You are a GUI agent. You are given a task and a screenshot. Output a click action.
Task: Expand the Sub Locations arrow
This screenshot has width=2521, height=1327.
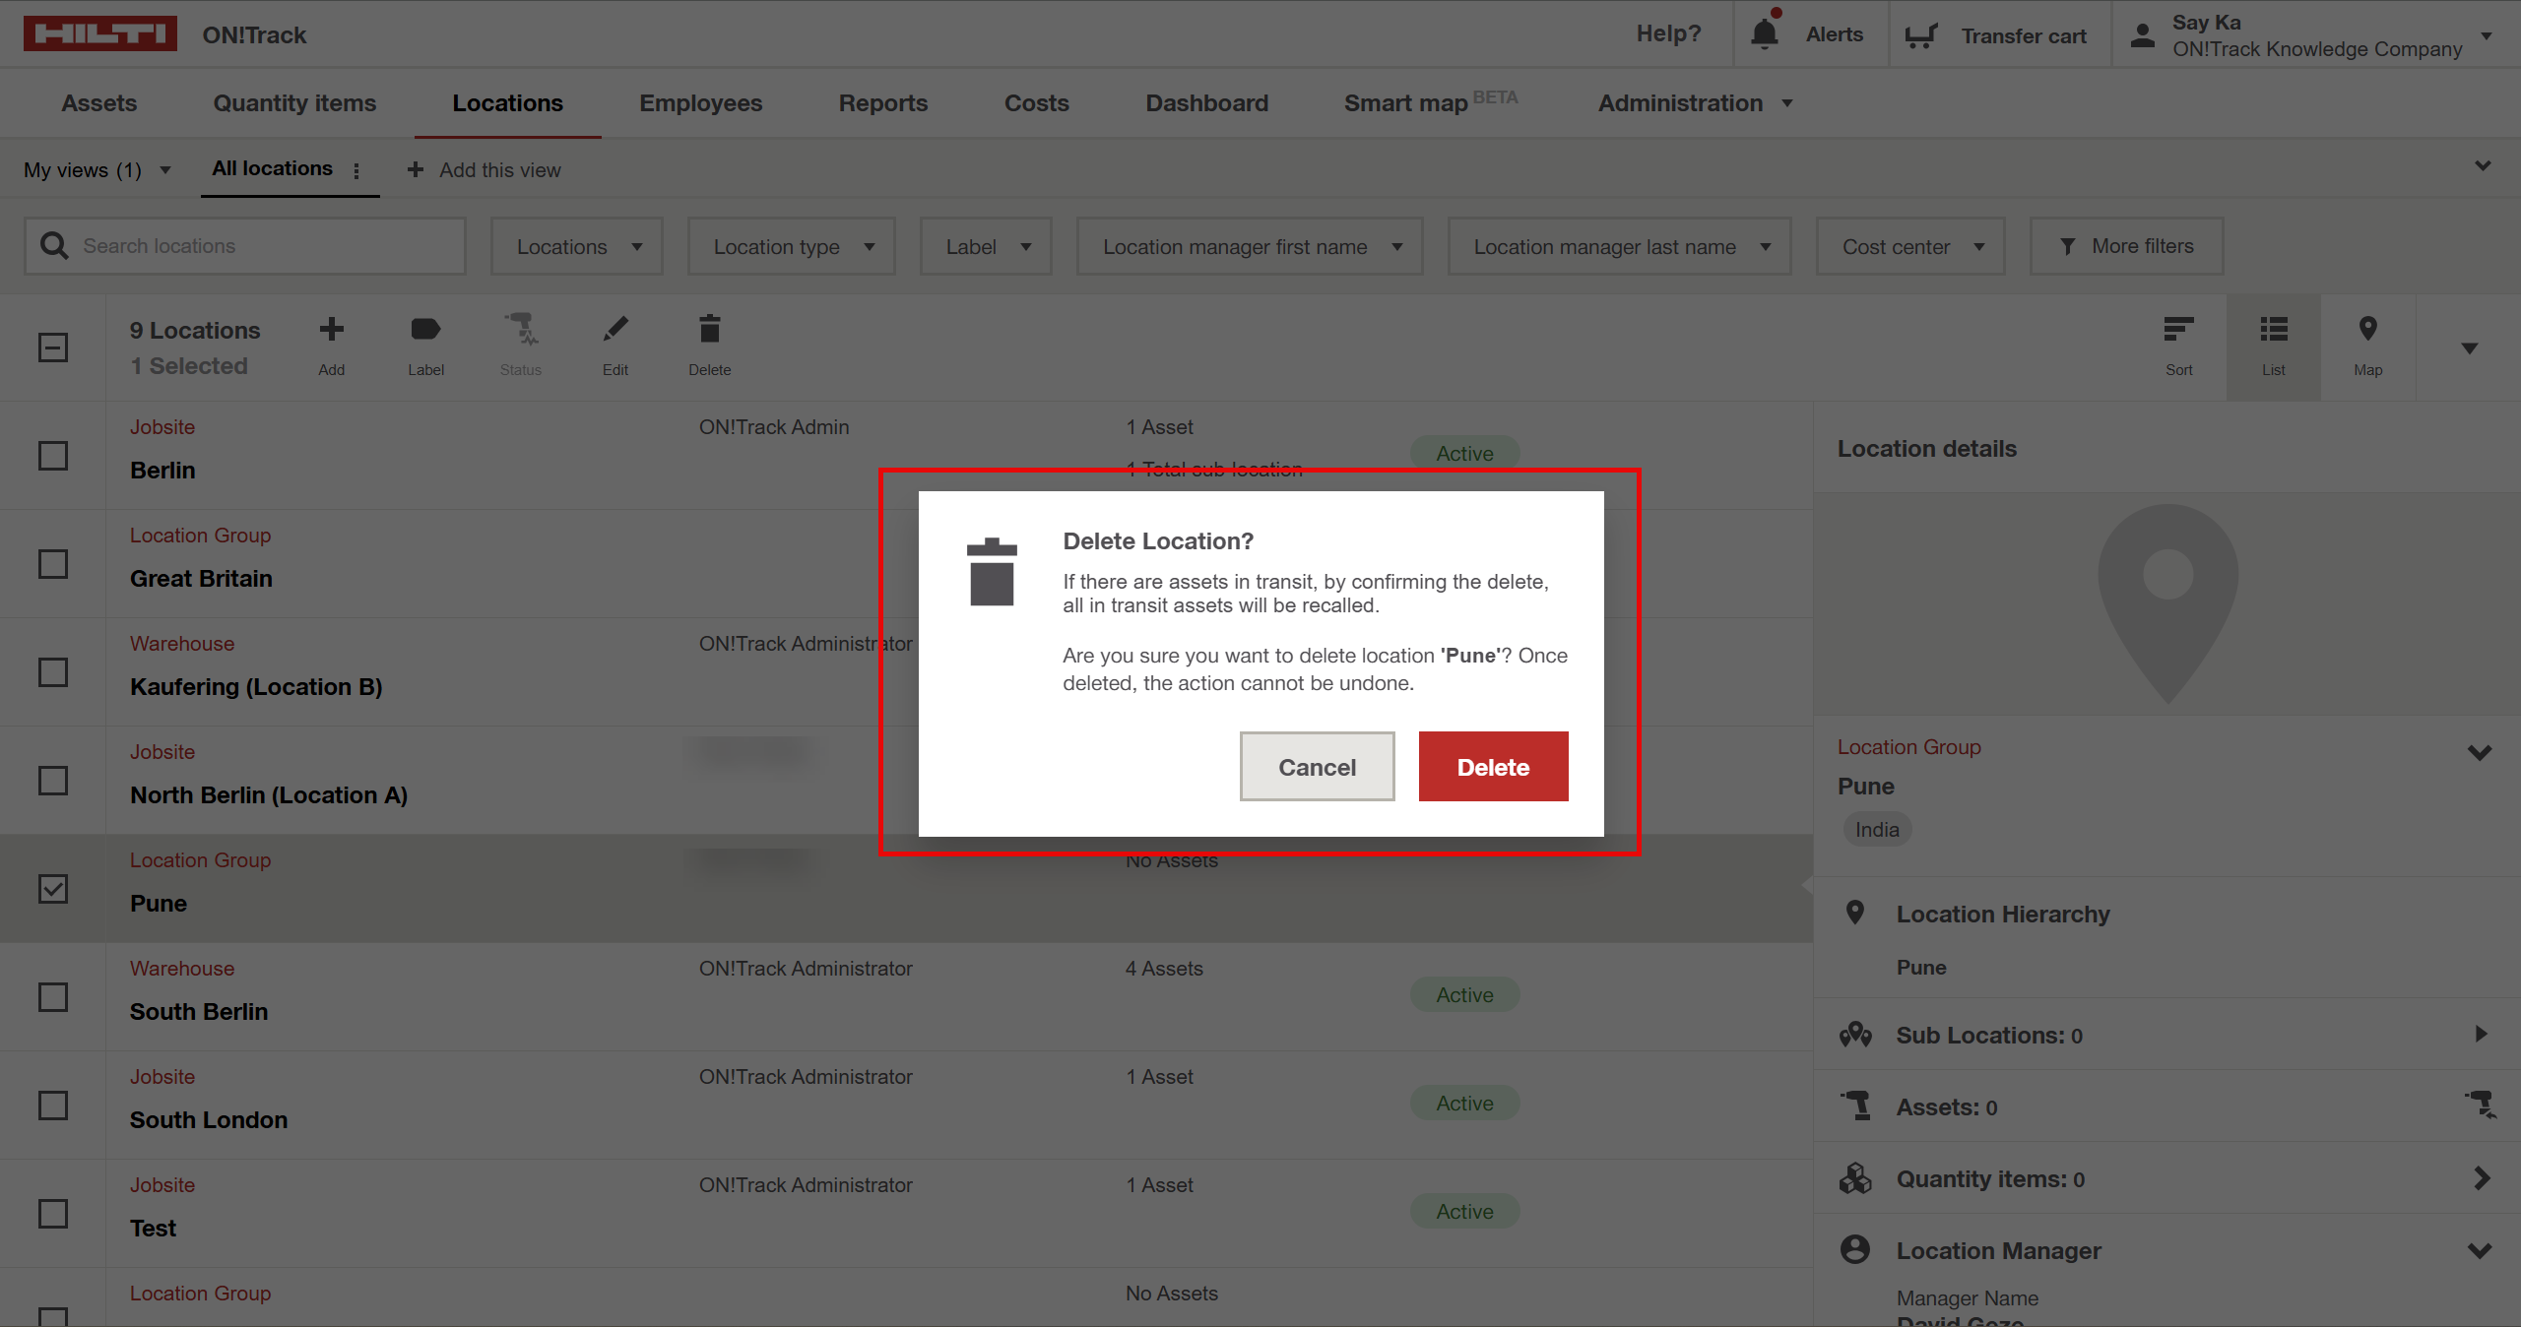coord(2481,1034)
